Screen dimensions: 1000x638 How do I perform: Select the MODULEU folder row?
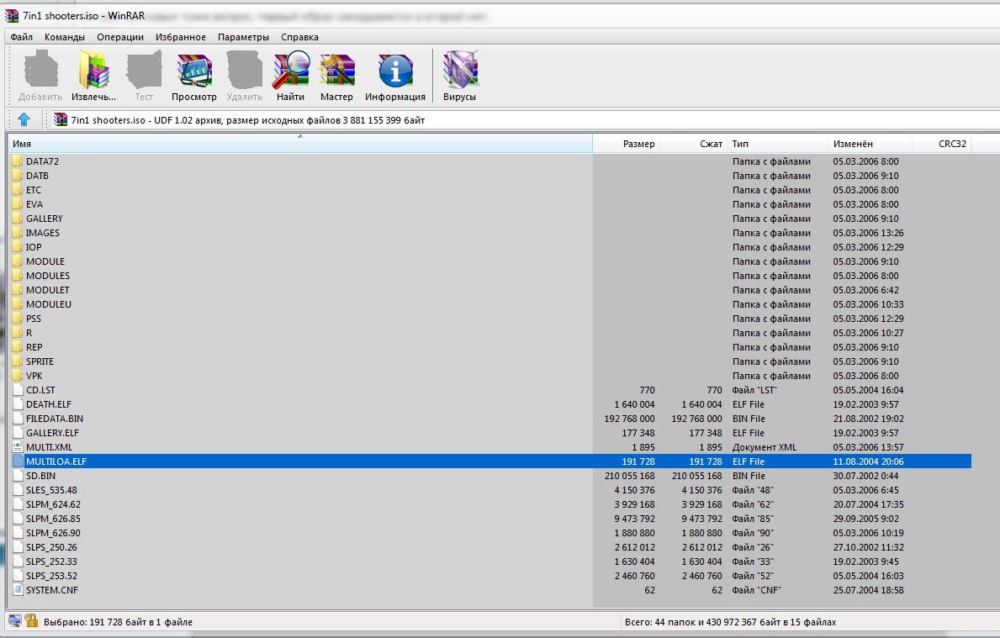click(x=48, y=304)
